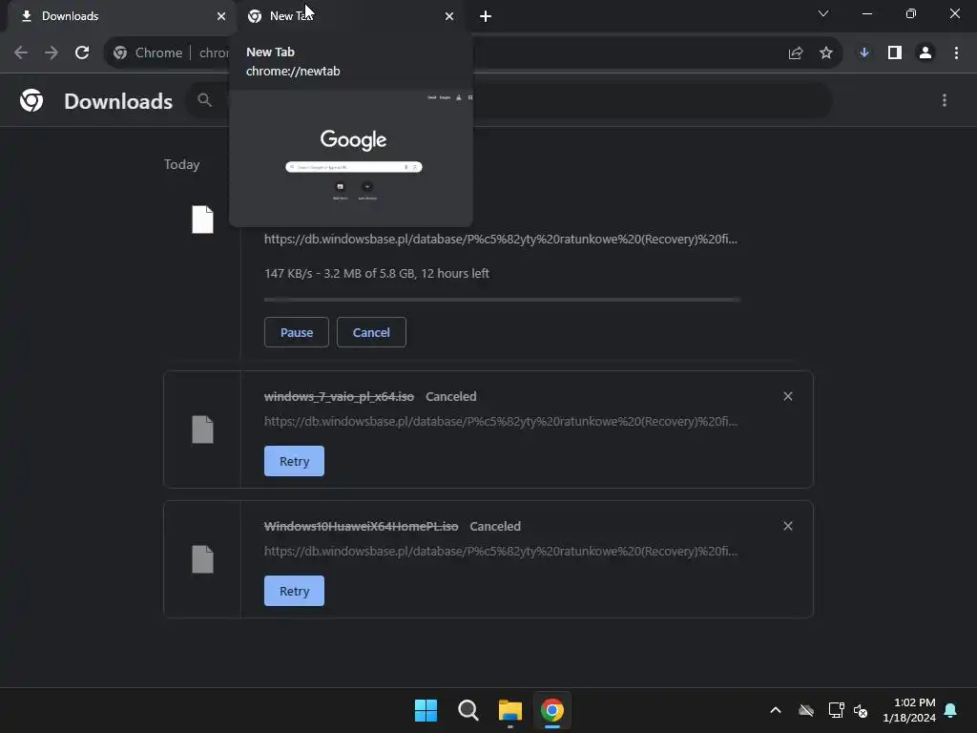Viewport: 977px width, 733px height.
Task: Open the profile account menu
Action: (925, 53)
